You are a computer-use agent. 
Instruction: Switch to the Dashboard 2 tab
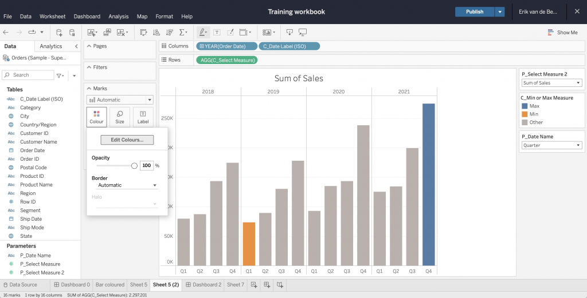(x=203, y=285)
